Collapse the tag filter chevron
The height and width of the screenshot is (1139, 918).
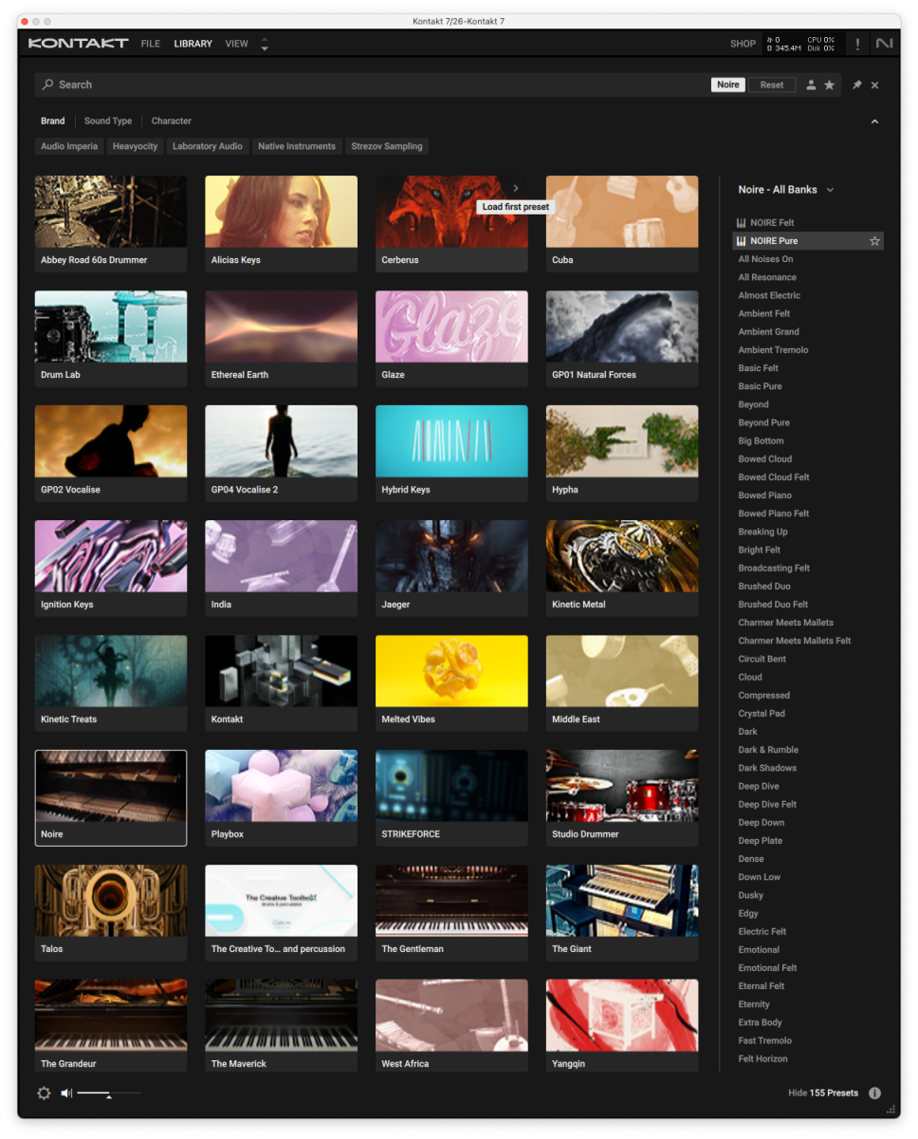874,121
